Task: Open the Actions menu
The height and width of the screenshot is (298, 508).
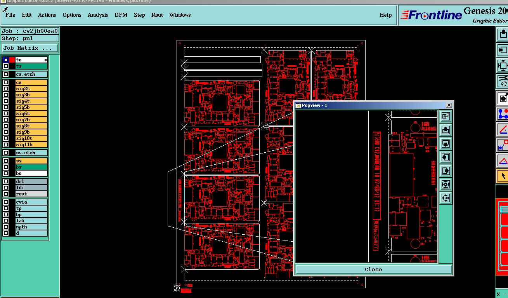Action: coord(47,15)
